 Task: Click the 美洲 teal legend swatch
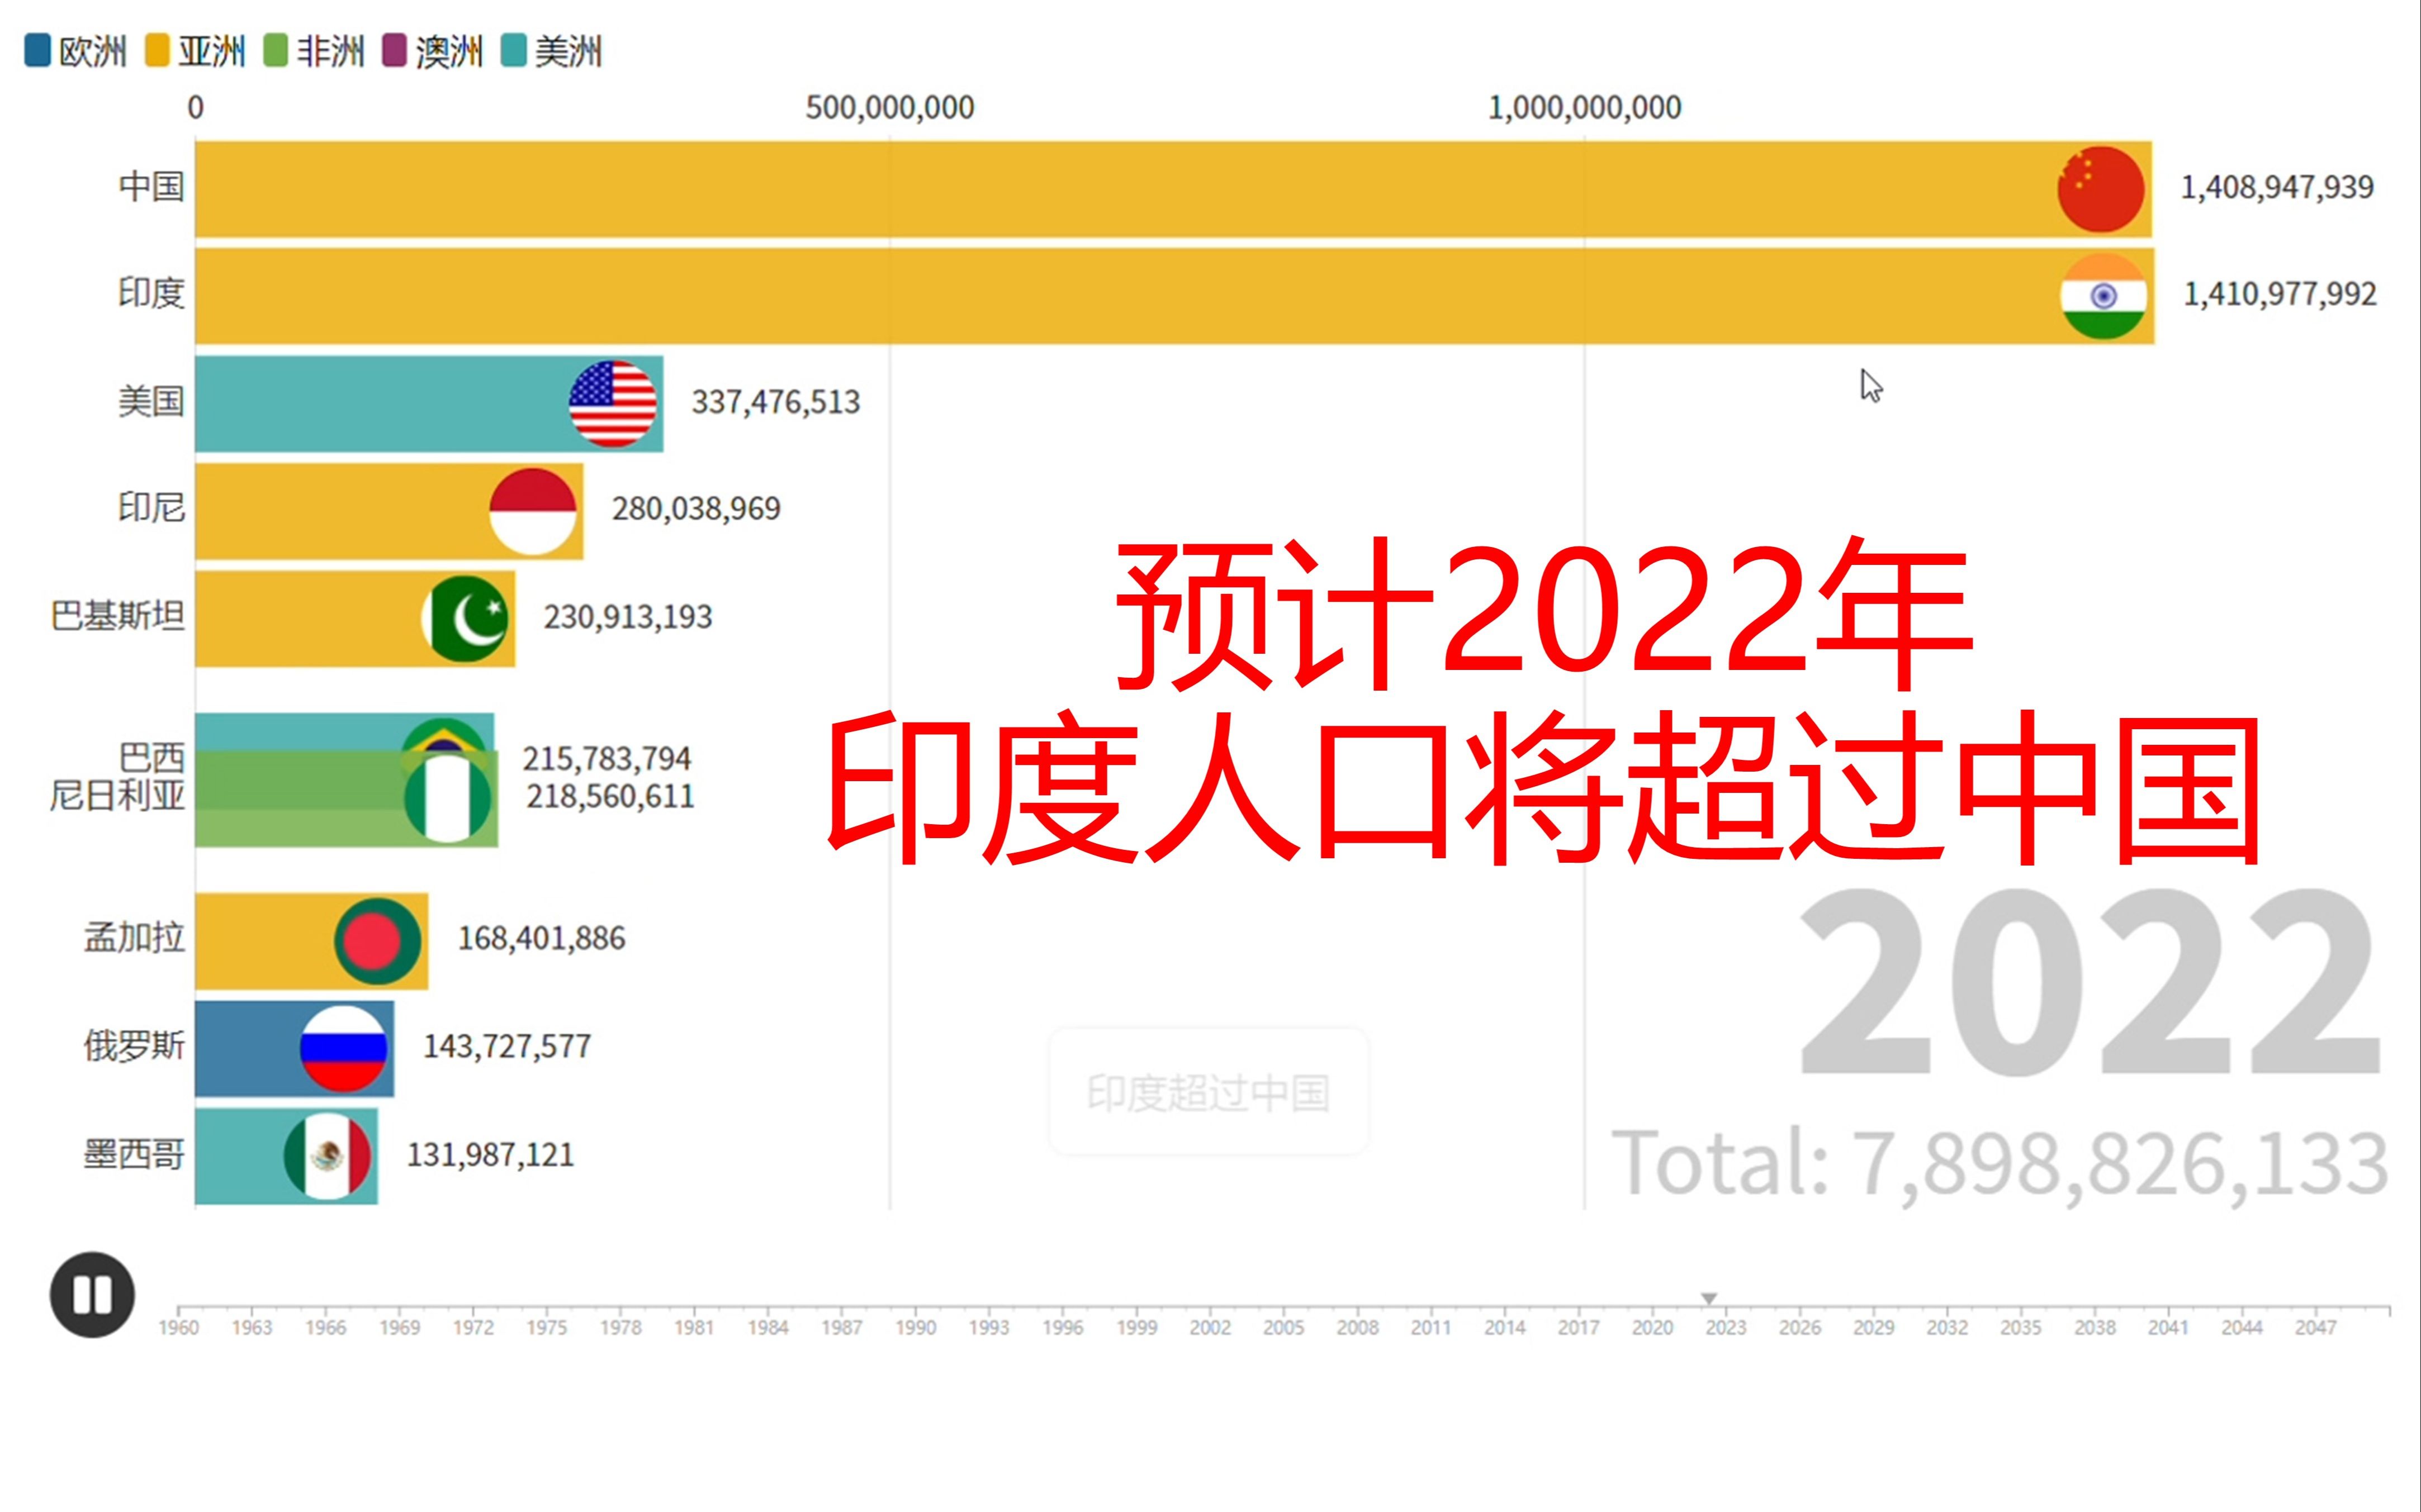pos(513,51)
